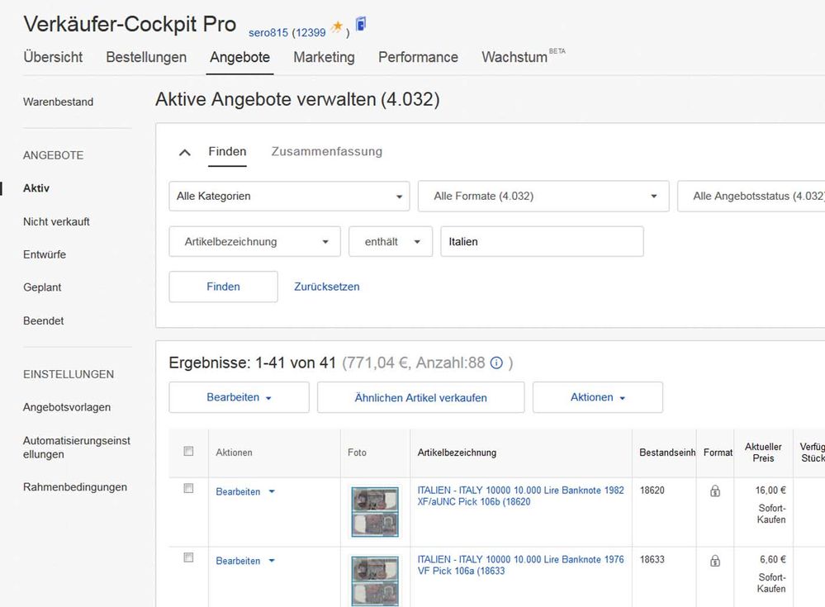Open the Zusammenfassung tab
Viewport: 825px width, 607px height.
[x=326, y=152]
